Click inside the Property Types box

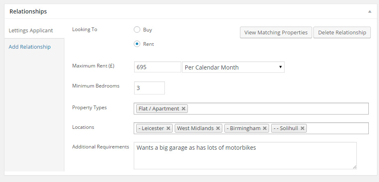279,109
